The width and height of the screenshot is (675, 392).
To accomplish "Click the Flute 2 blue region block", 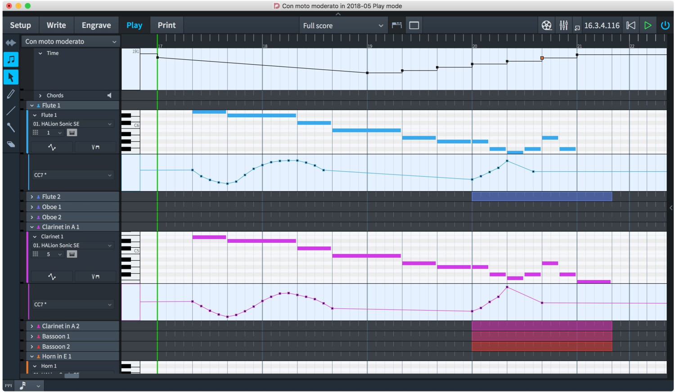I will coord(541,196).
